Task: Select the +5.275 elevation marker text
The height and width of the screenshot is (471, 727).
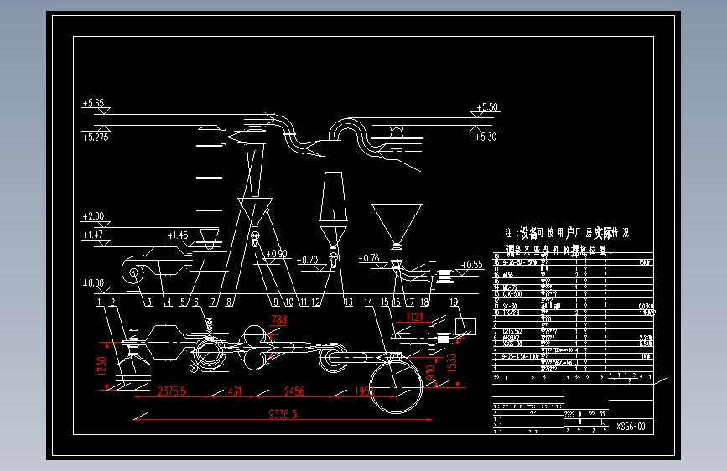Action: [x=95, y=137]
